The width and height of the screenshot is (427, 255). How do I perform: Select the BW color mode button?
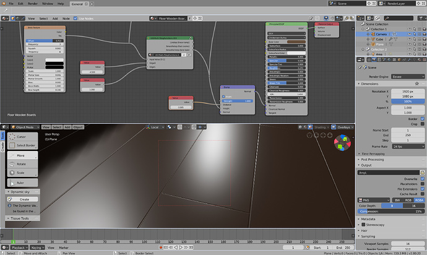click(397, 200)
